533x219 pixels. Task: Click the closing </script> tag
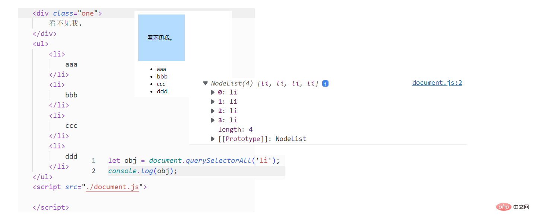tap(51, 207)
